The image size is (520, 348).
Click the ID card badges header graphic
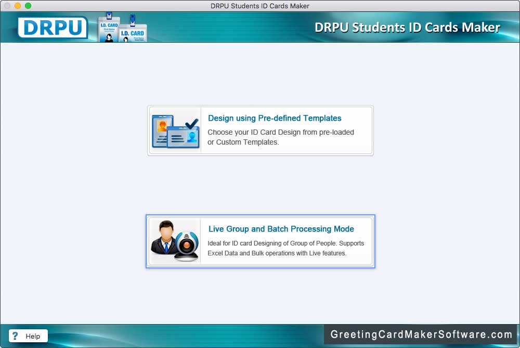pos(122,28)
